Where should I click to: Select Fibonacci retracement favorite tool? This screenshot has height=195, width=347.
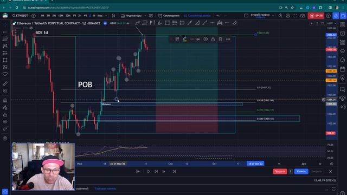[x=145, y=23]
